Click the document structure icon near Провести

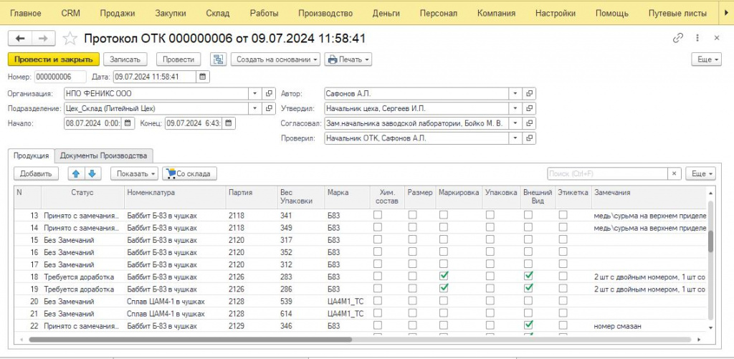point(218,59)
